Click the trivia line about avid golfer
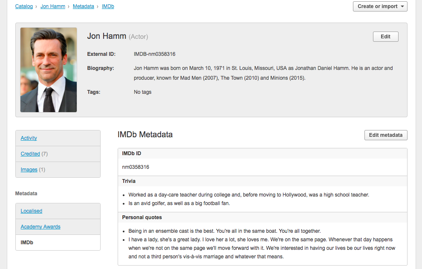Viewport: 422px width, 269px height. click(x=179, y=203)
